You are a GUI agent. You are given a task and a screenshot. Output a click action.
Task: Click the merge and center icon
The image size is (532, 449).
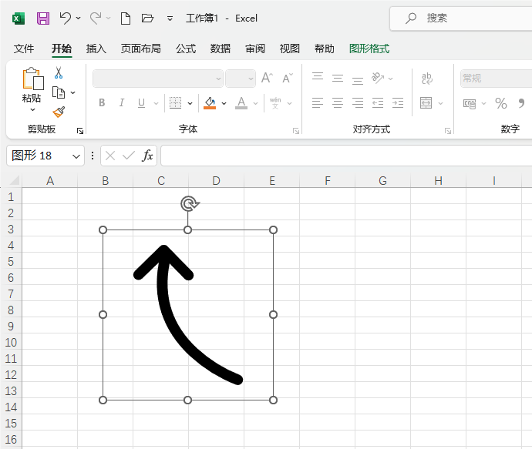coord(426,102)
